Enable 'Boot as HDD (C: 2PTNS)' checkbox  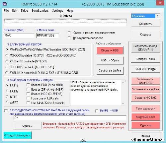[28, 94]
